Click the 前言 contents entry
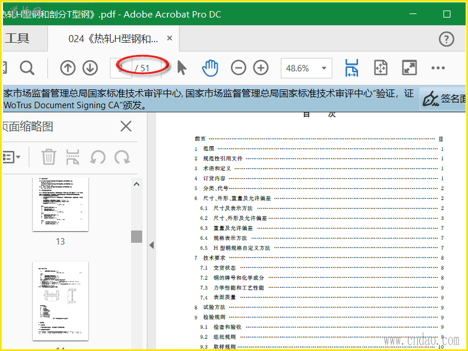 [x=319, y=139]
